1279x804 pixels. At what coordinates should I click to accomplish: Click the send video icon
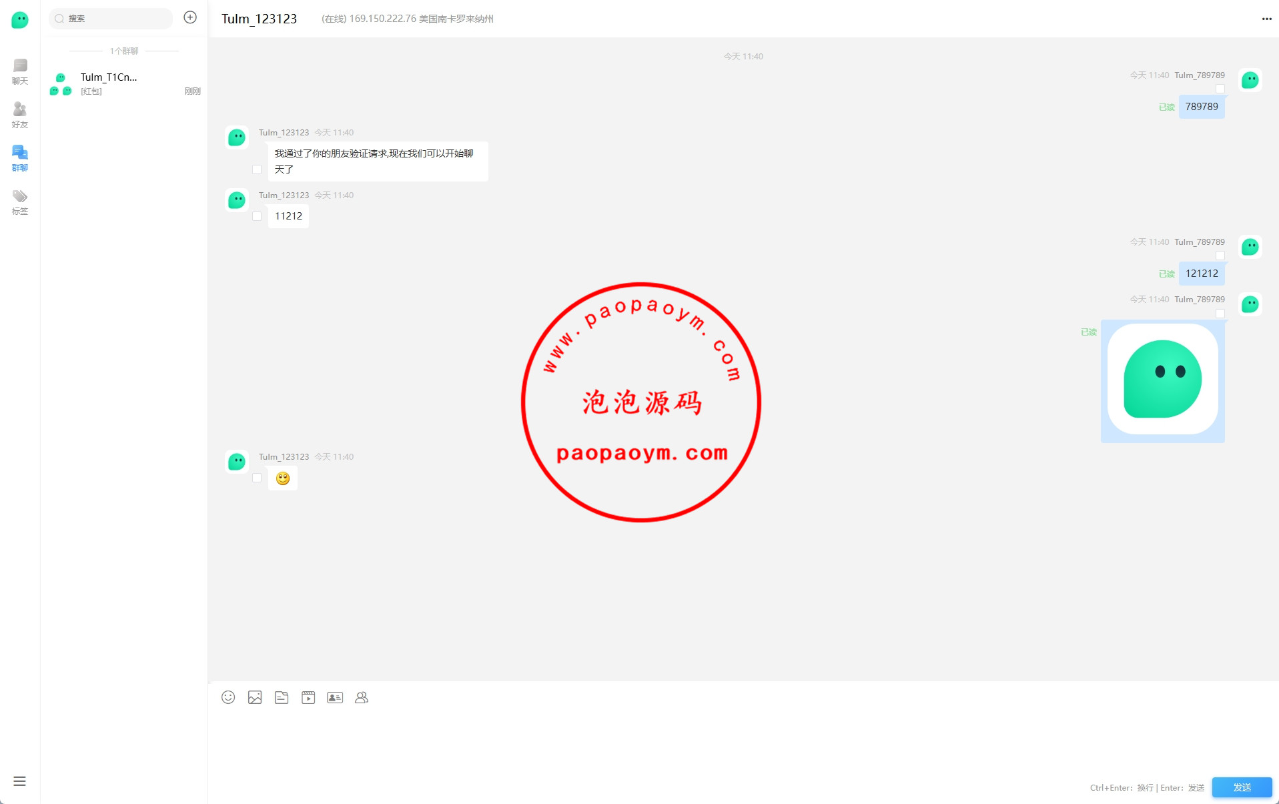tap(308, 697)
